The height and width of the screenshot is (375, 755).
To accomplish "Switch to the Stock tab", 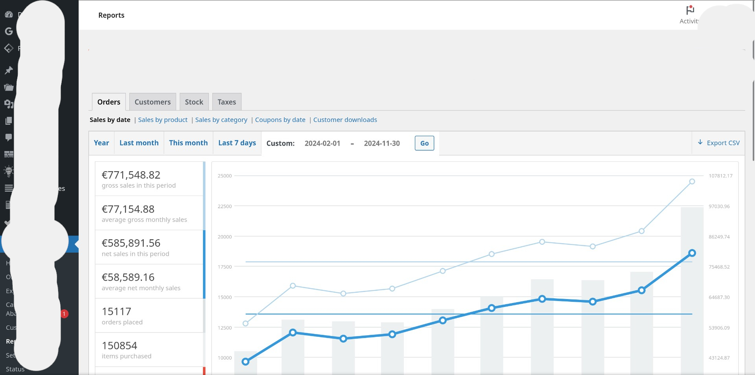I will point(194,102).
